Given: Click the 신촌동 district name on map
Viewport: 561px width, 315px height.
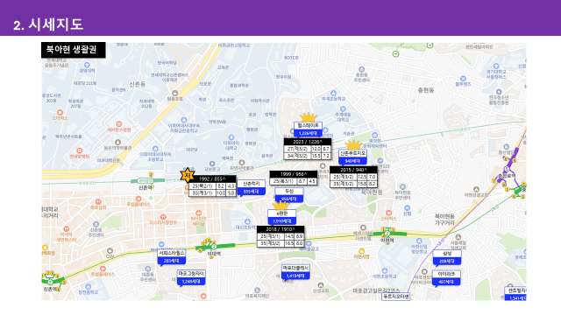Looking at the screenshot, I should click(138, 84).
